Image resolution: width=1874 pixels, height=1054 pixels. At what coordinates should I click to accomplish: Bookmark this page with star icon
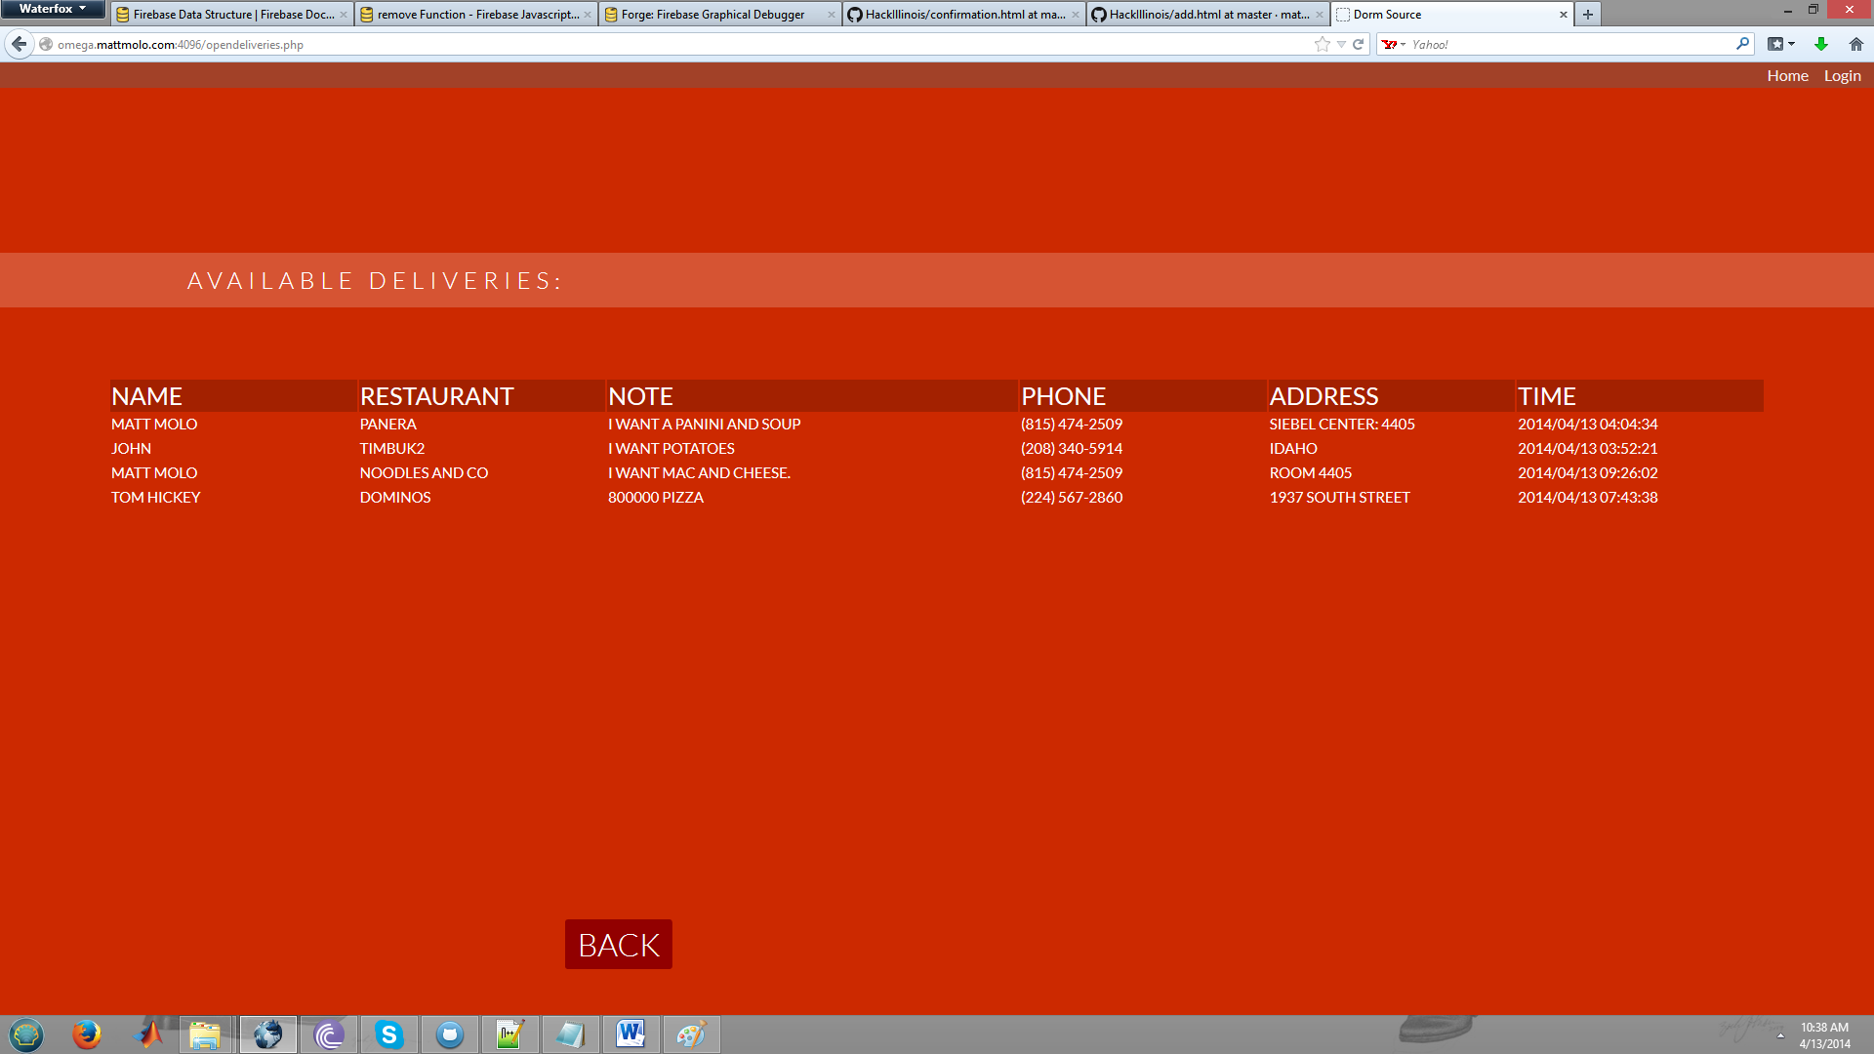[x=1322, y=44]
